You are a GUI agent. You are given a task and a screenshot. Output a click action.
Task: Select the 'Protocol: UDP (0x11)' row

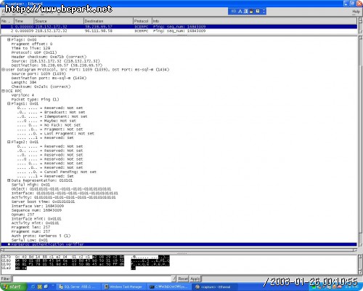pyautogui.click(x=34, y=52)
